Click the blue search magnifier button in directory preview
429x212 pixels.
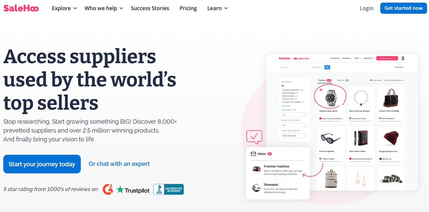point(327,67)
